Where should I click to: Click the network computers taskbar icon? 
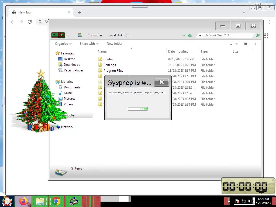pos(74,201)
